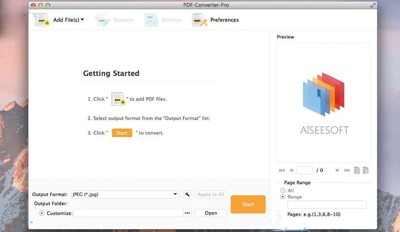Click the large orange Start button
This screenshot has width=400, height=232.
pos(248,204)
